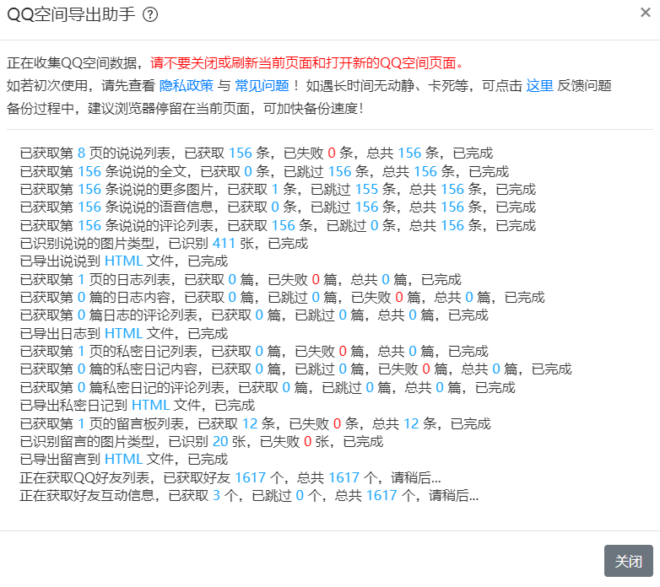Close the dialog with the X icon

click(x=646, y=13)
